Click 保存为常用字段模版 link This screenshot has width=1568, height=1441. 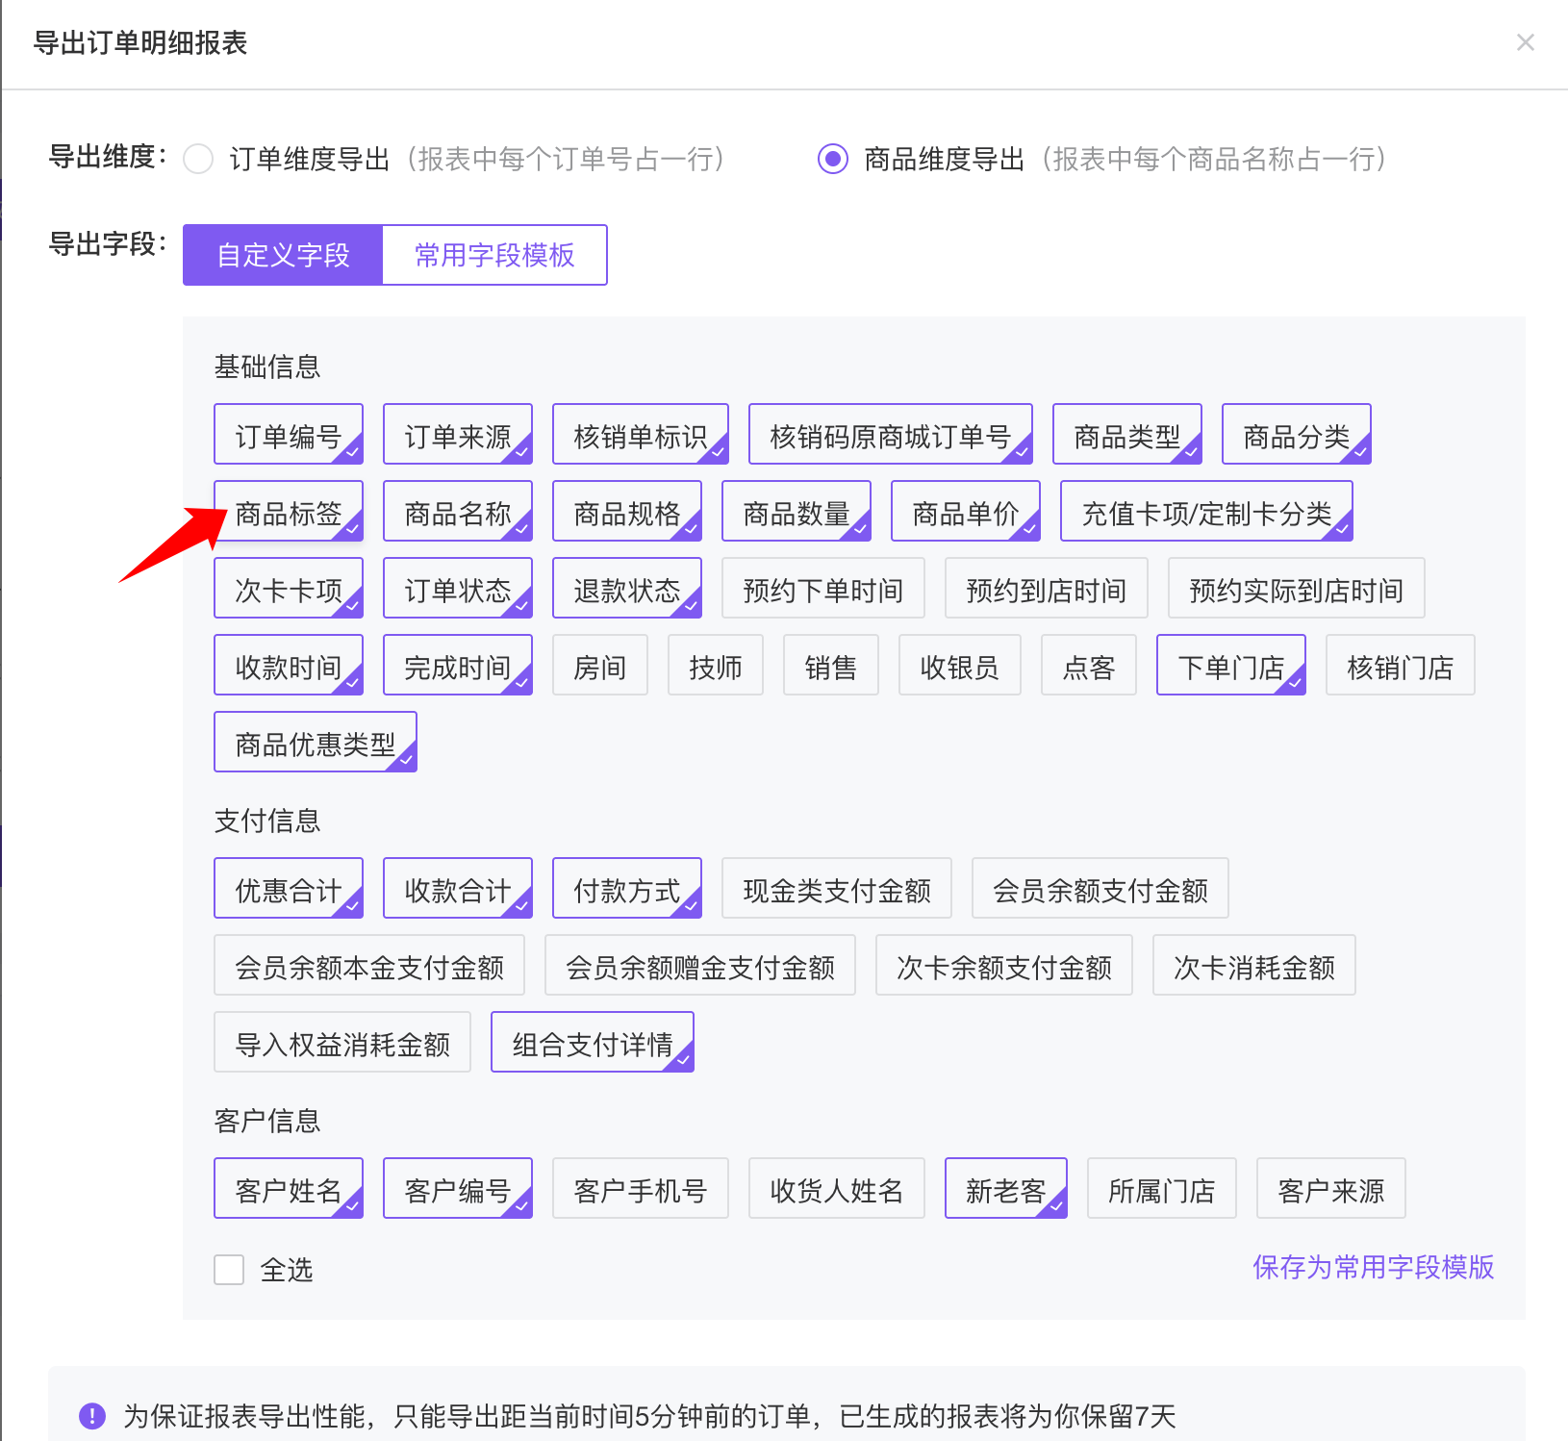[x=1373, y=1267]
